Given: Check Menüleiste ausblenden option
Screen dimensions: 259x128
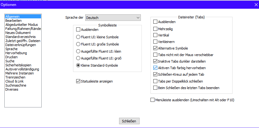Looking at the screenshot, I should tap(152, 100).
